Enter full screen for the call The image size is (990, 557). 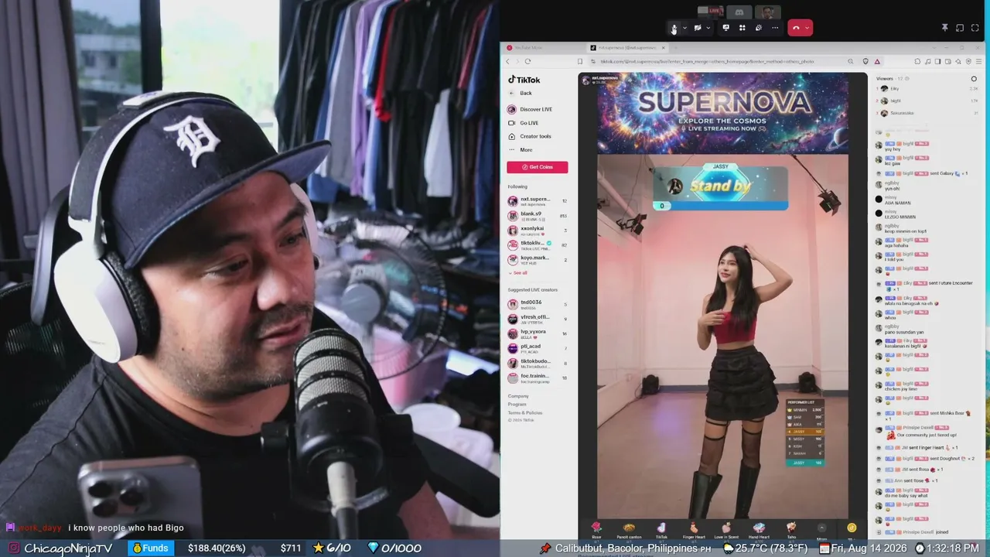975,28
